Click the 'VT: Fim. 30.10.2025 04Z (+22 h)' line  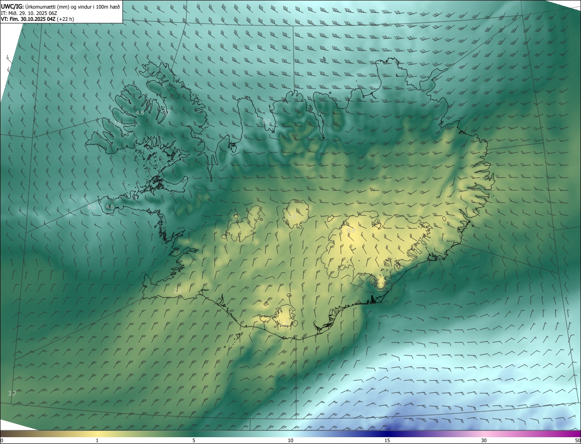[37, 19]
